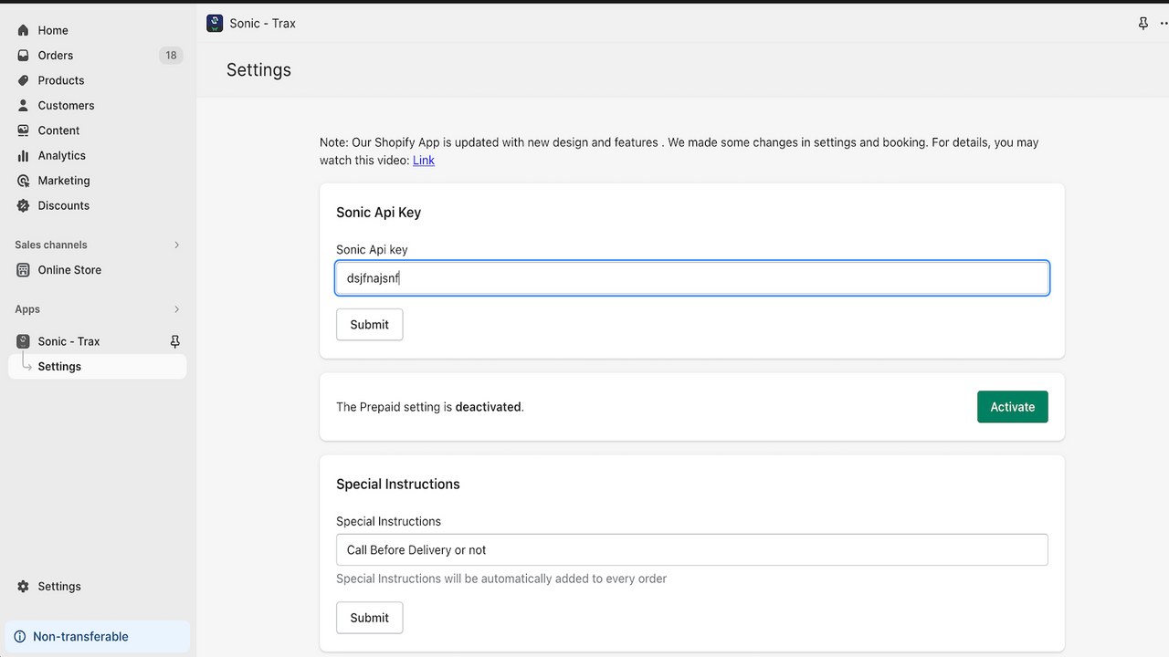The height and width of the screenshot is (657, 1169).
Task: Open the Settings page under Sonic - Trax
Action: tap(59, 366)
